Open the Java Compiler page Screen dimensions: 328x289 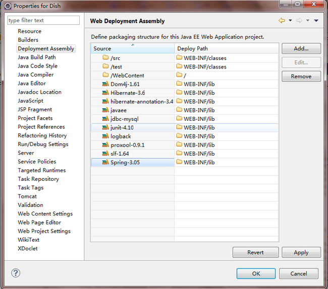click(36, 75)
